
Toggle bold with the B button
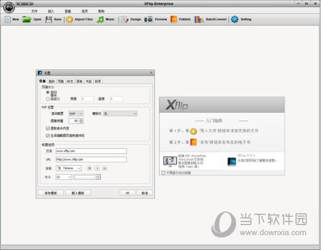pos(90,168)
